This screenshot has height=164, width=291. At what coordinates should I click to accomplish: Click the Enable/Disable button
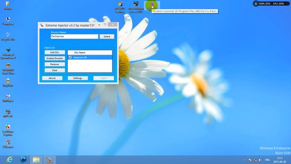pyautogui.click(x=55, y=58)
